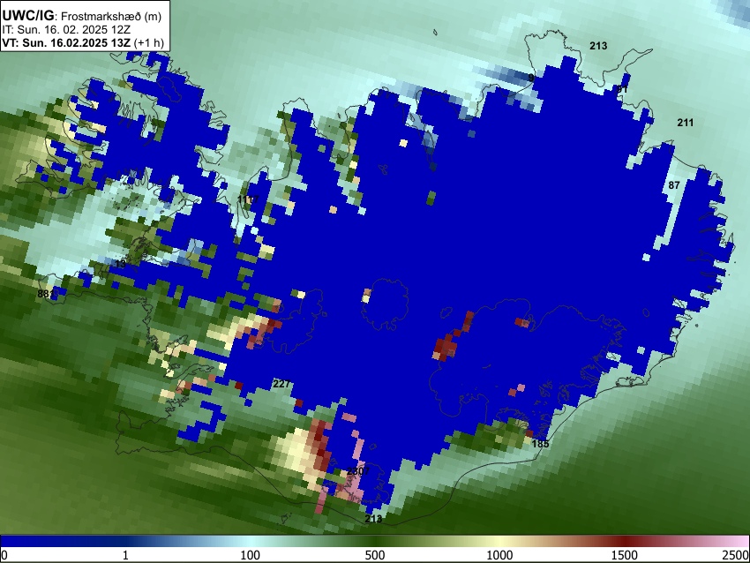
Task: Click the 2500 label under the color scale
Action: click(x=736, y=555)
